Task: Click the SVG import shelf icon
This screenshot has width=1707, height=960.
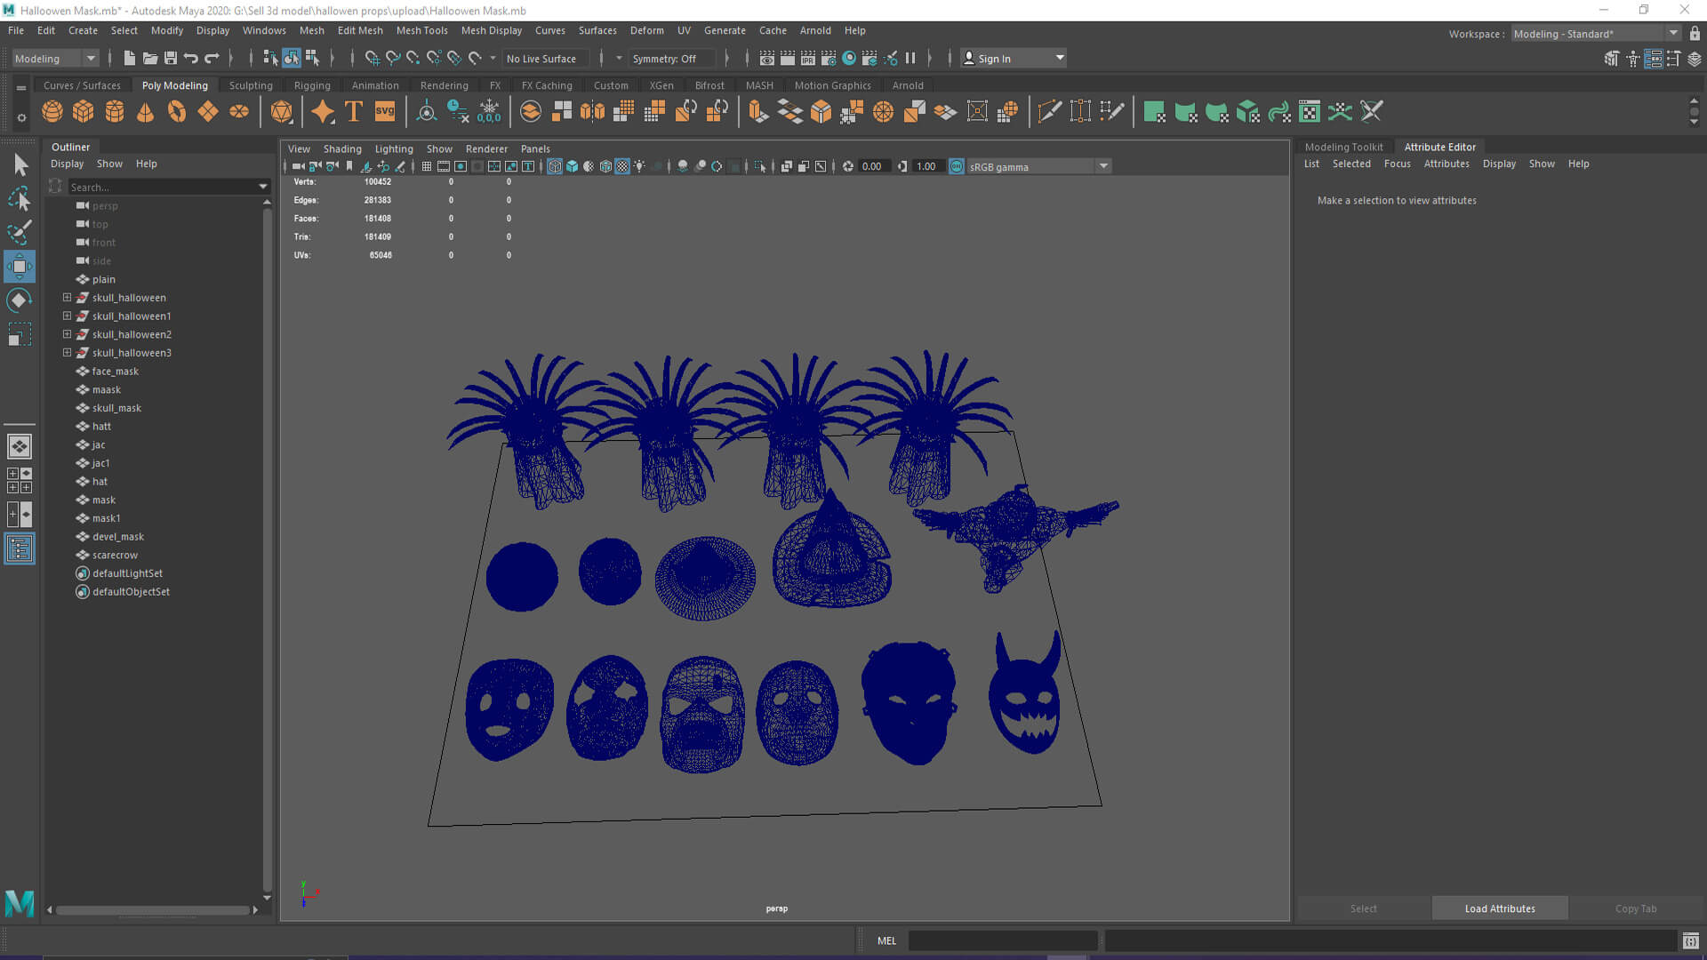Action: [385, 112]
